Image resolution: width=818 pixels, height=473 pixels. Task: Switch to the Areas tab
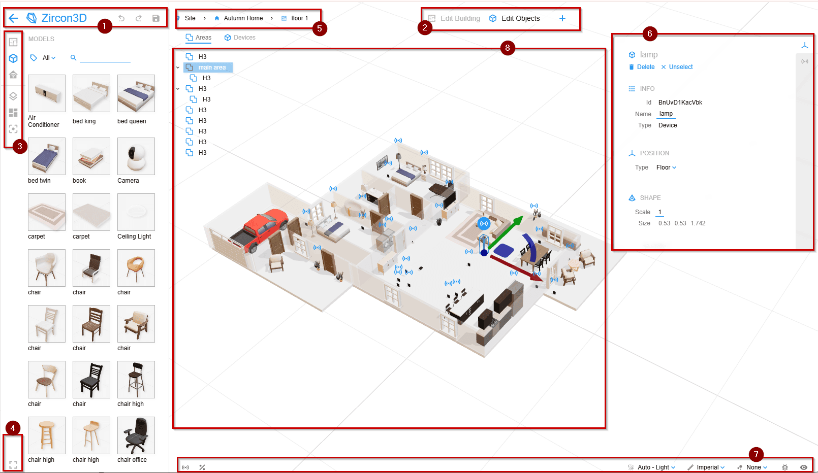[199, 37]
